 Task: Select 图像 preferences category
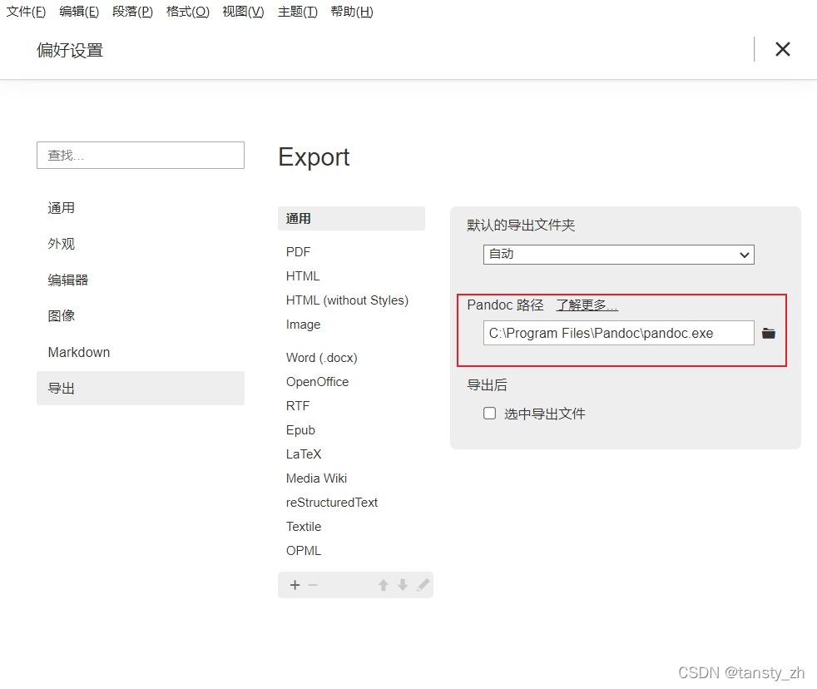point(141,316)
